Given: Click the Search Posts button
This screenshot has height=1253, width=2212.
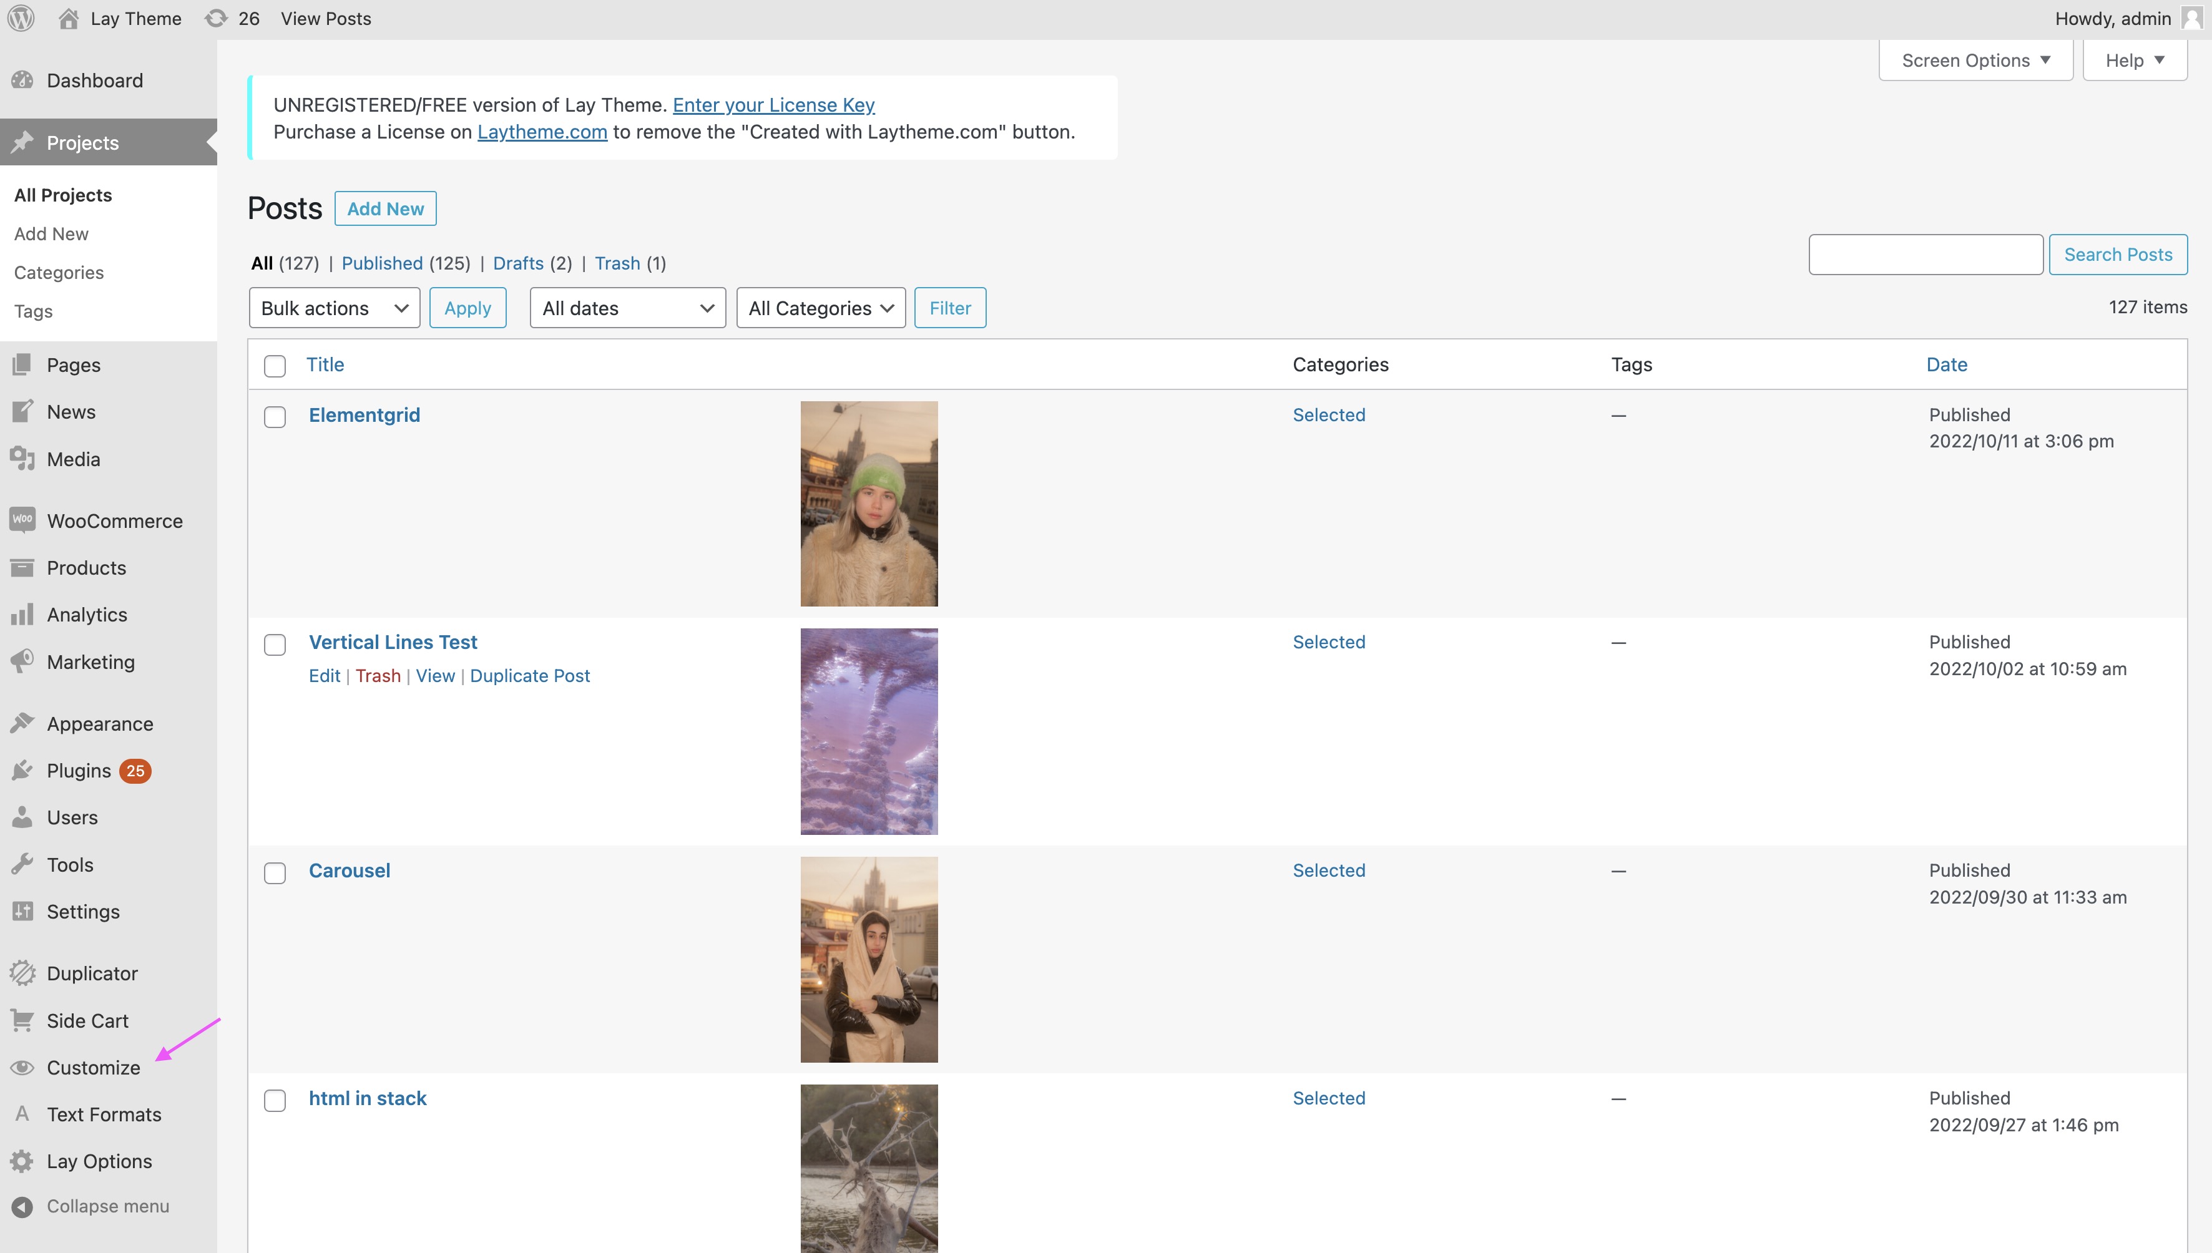Looking at the screenshot, I should [2117, 254].
